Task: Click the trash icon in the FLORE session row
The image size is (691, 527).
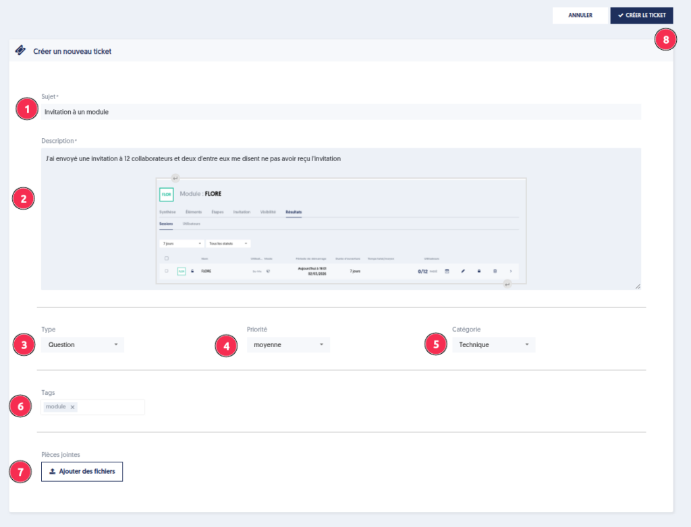Action: tap(495, 271)
